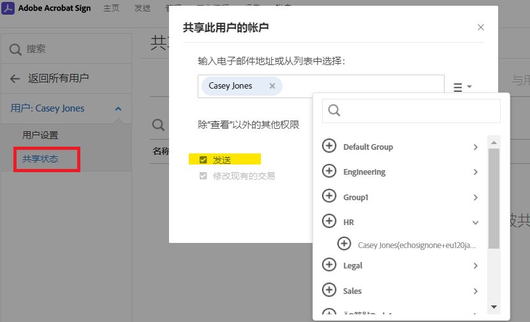
Task: Expand the Legal group chevron
Action: click(x=476, y=266)
